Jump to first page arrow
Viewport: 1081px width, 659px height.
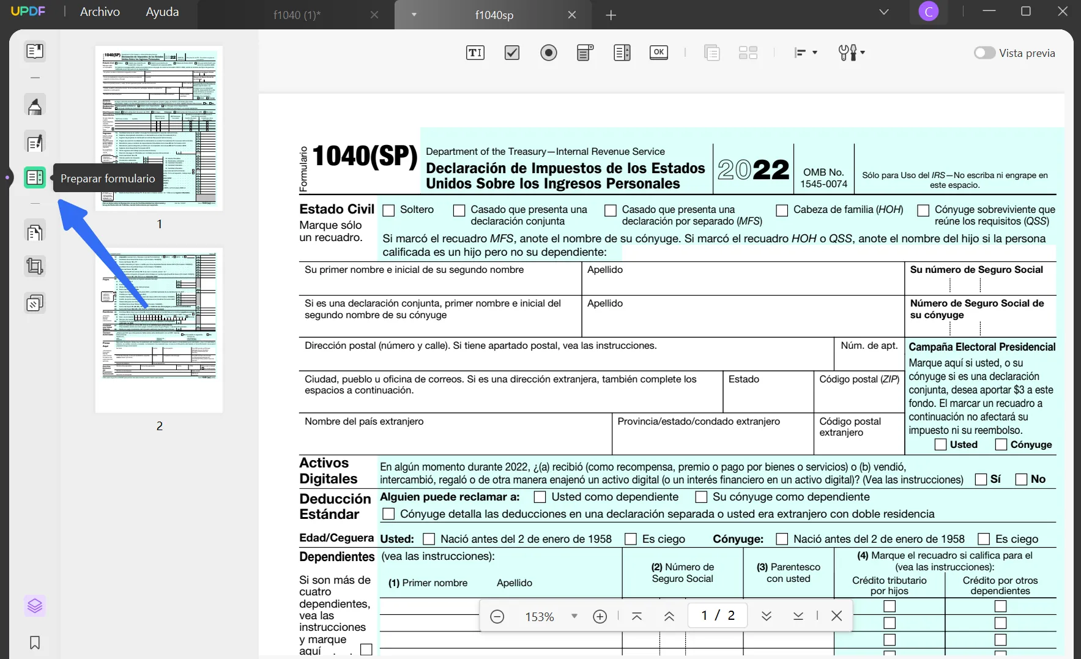click(637, 616)
